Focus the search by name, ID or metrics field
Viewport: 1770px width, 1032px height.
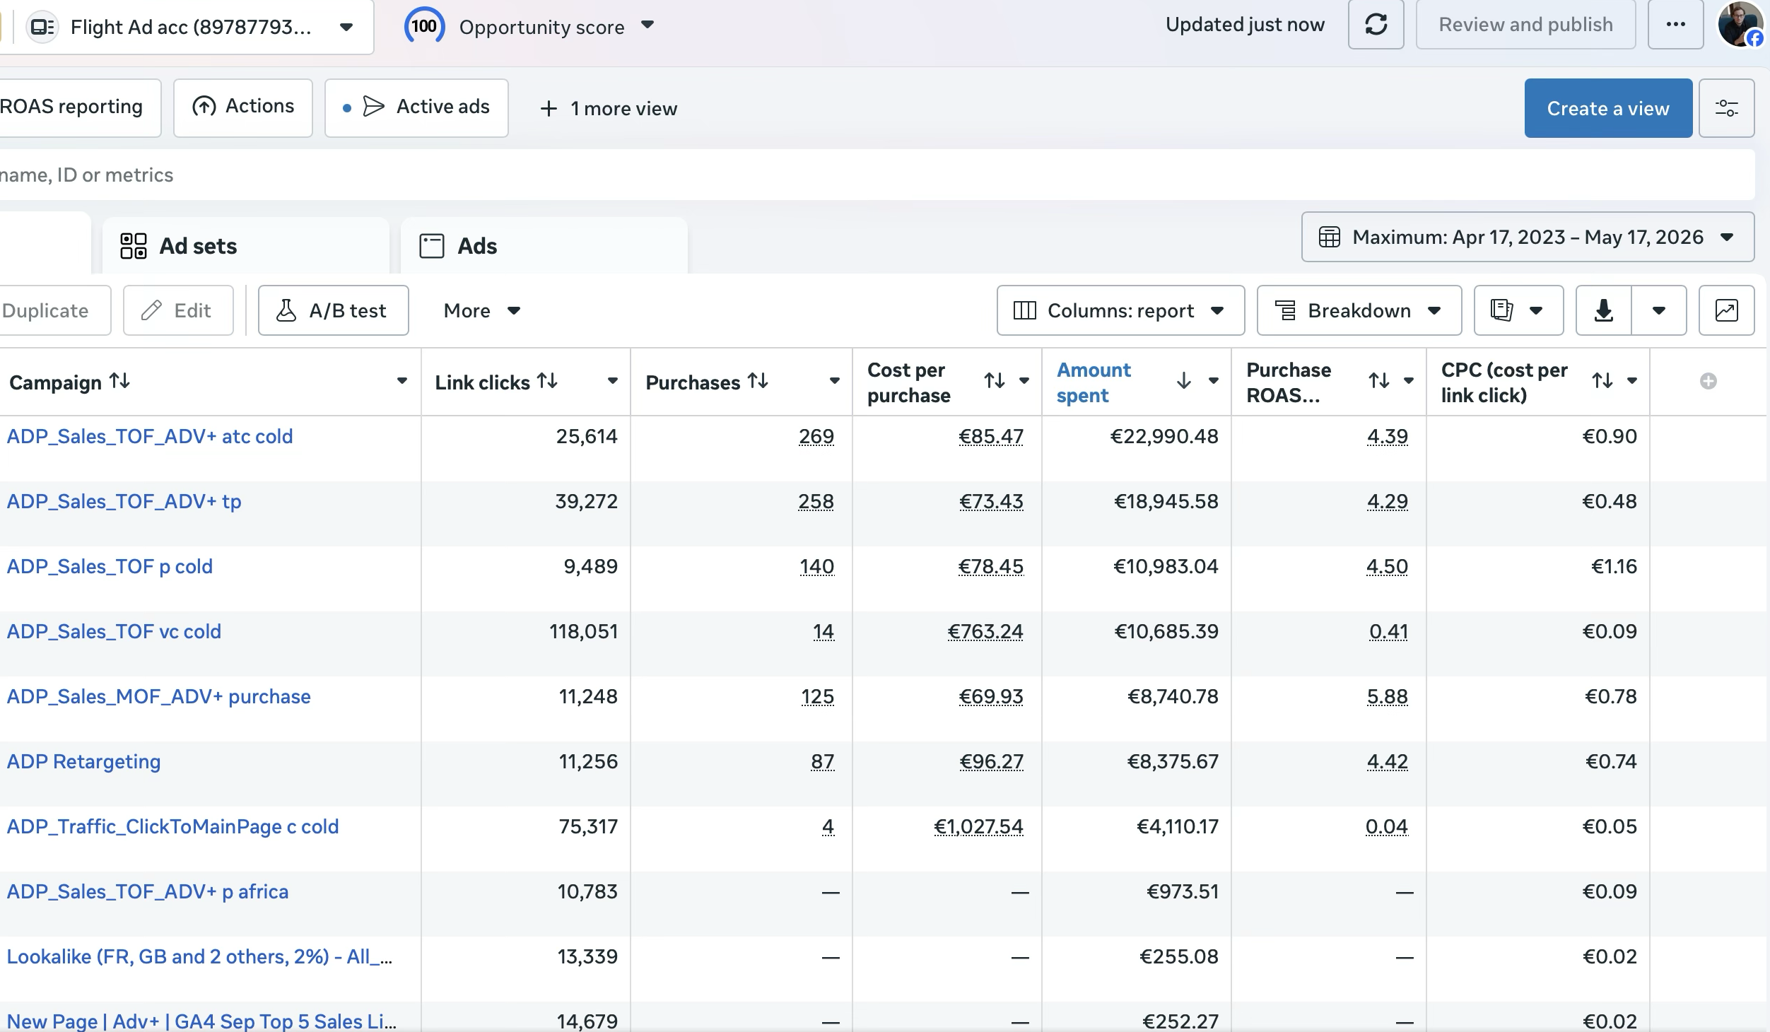coord(877,175)
